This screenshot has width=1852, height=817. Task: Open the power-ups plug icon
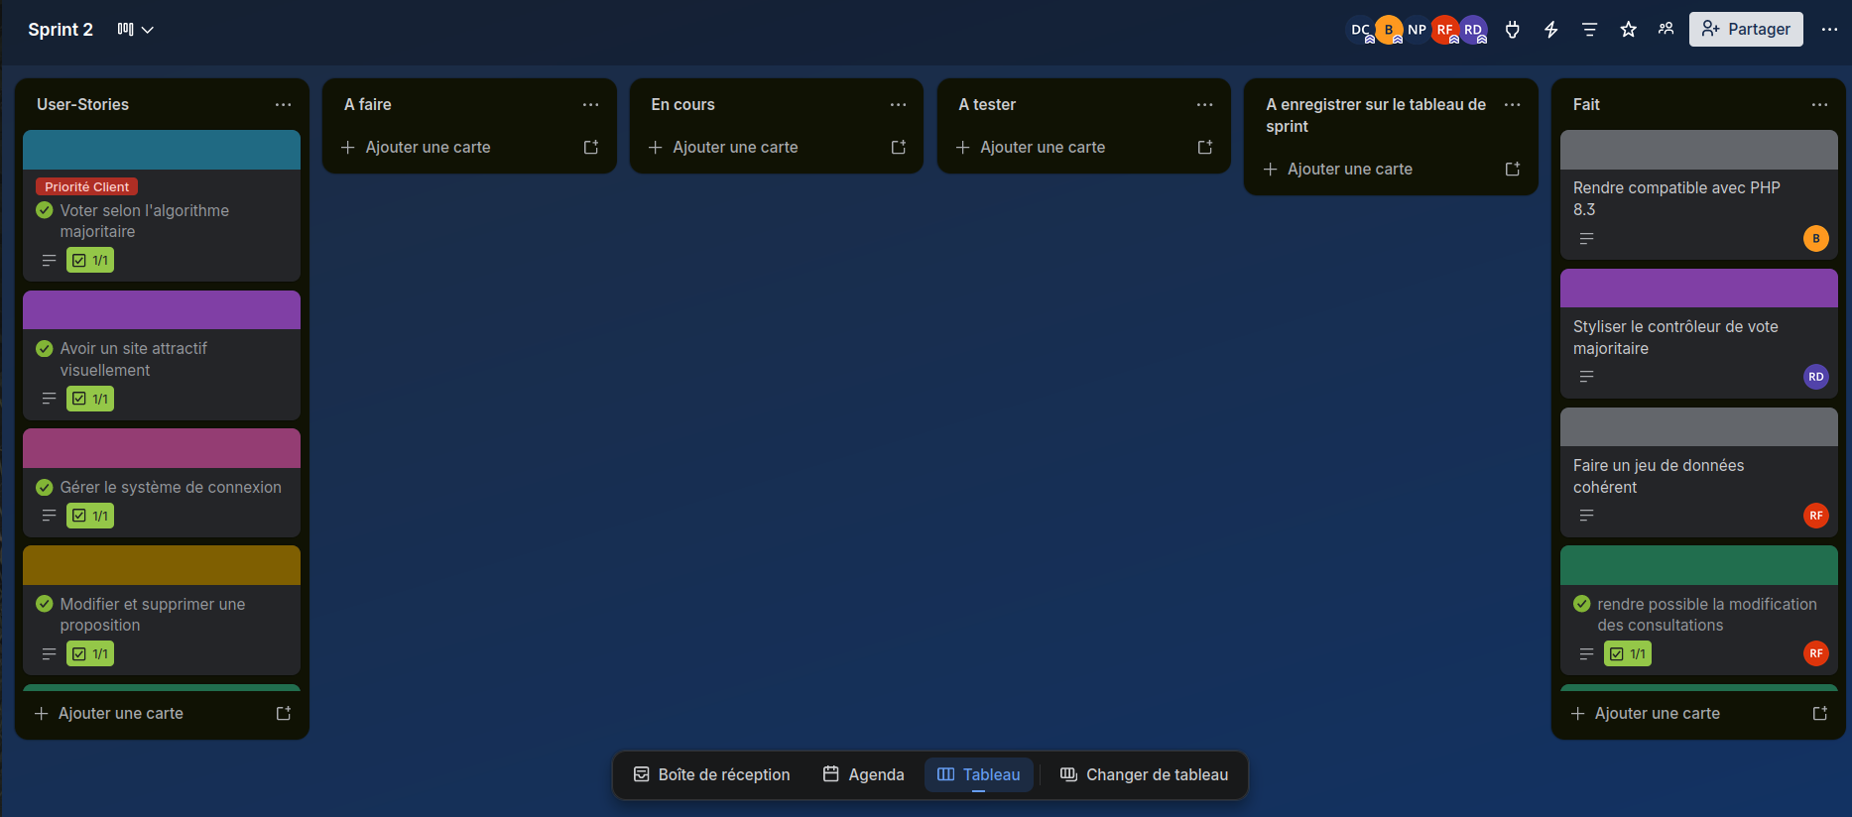[1513, 30]
